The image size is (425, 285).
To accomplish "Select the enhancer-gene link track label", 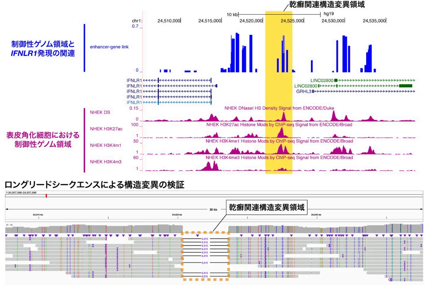I will [109, 47].
